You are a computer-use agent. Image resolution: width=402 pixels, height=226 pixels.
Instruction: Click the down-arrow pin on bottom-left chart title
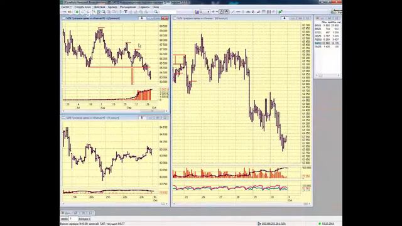pos(141,117)
